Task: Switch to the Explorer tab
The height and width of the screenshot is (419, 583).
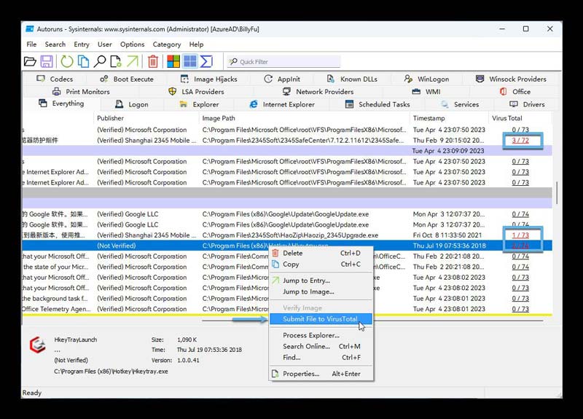Action: [x=199, y=104]
